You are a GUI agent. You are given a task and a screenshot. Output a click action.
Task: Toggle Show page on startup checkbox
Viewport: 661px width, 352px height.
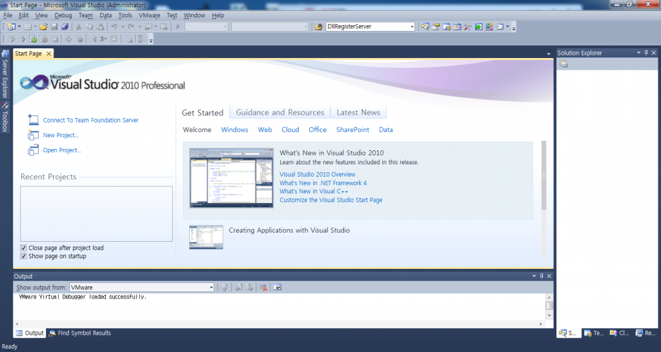(23, 256)
